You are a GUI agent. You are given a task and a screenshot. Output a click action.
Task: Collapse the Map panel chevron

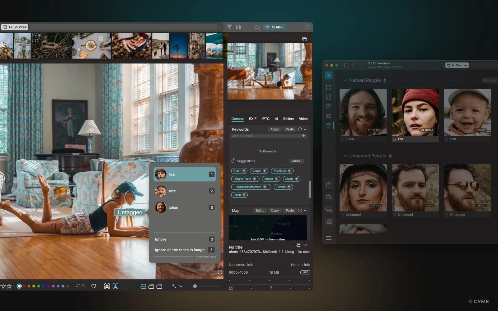click(305, 211)
